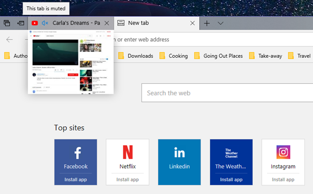Click the YouTube favicon on Carla's Dreams tab
This screenshot has width=313, height=194.
(34, 23)
